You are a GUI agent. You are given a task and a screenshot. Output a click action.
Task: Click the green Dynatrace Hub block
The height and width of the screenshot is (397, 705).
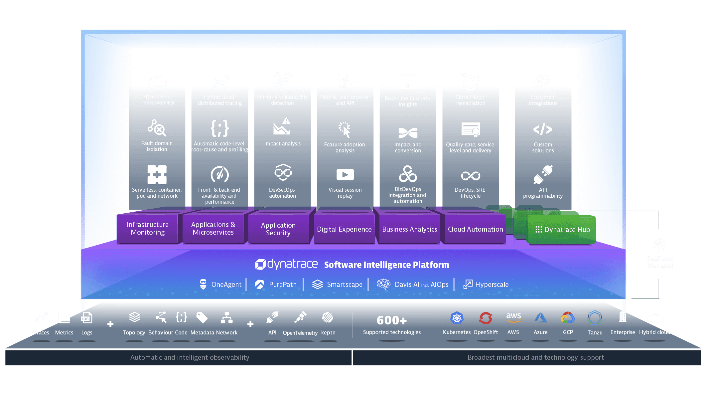(x=562, y=230)
